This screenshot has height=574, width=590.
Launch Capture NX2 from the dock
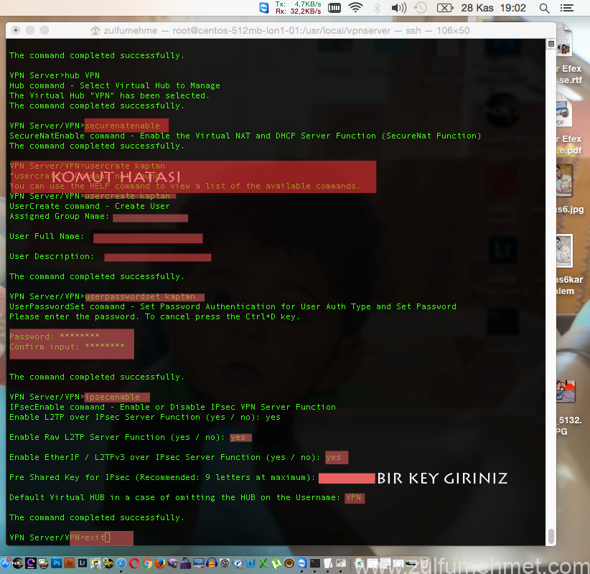pyautogui.click(x=18, y=563)
